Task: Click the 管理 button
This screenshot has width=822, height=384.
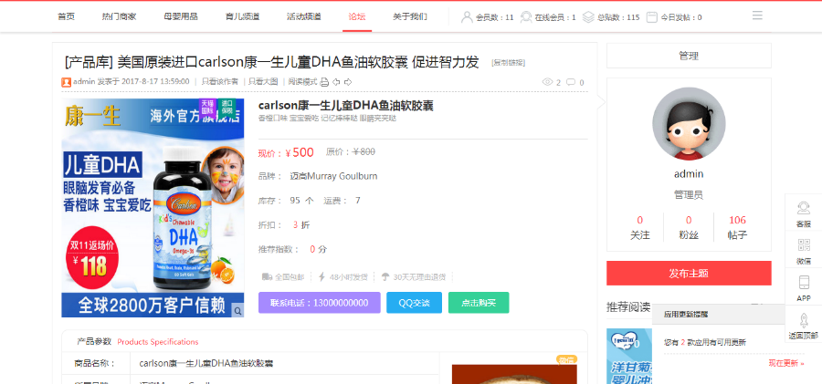Action: pos(689,56)
